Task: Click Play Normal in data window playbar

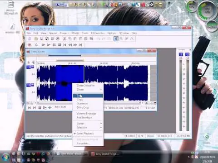Action: [x=45, y=107]
